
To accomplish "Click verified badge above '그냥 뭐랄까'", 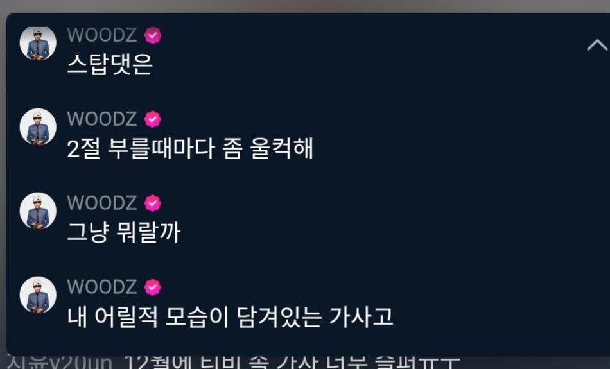I will tap(153, 203).
